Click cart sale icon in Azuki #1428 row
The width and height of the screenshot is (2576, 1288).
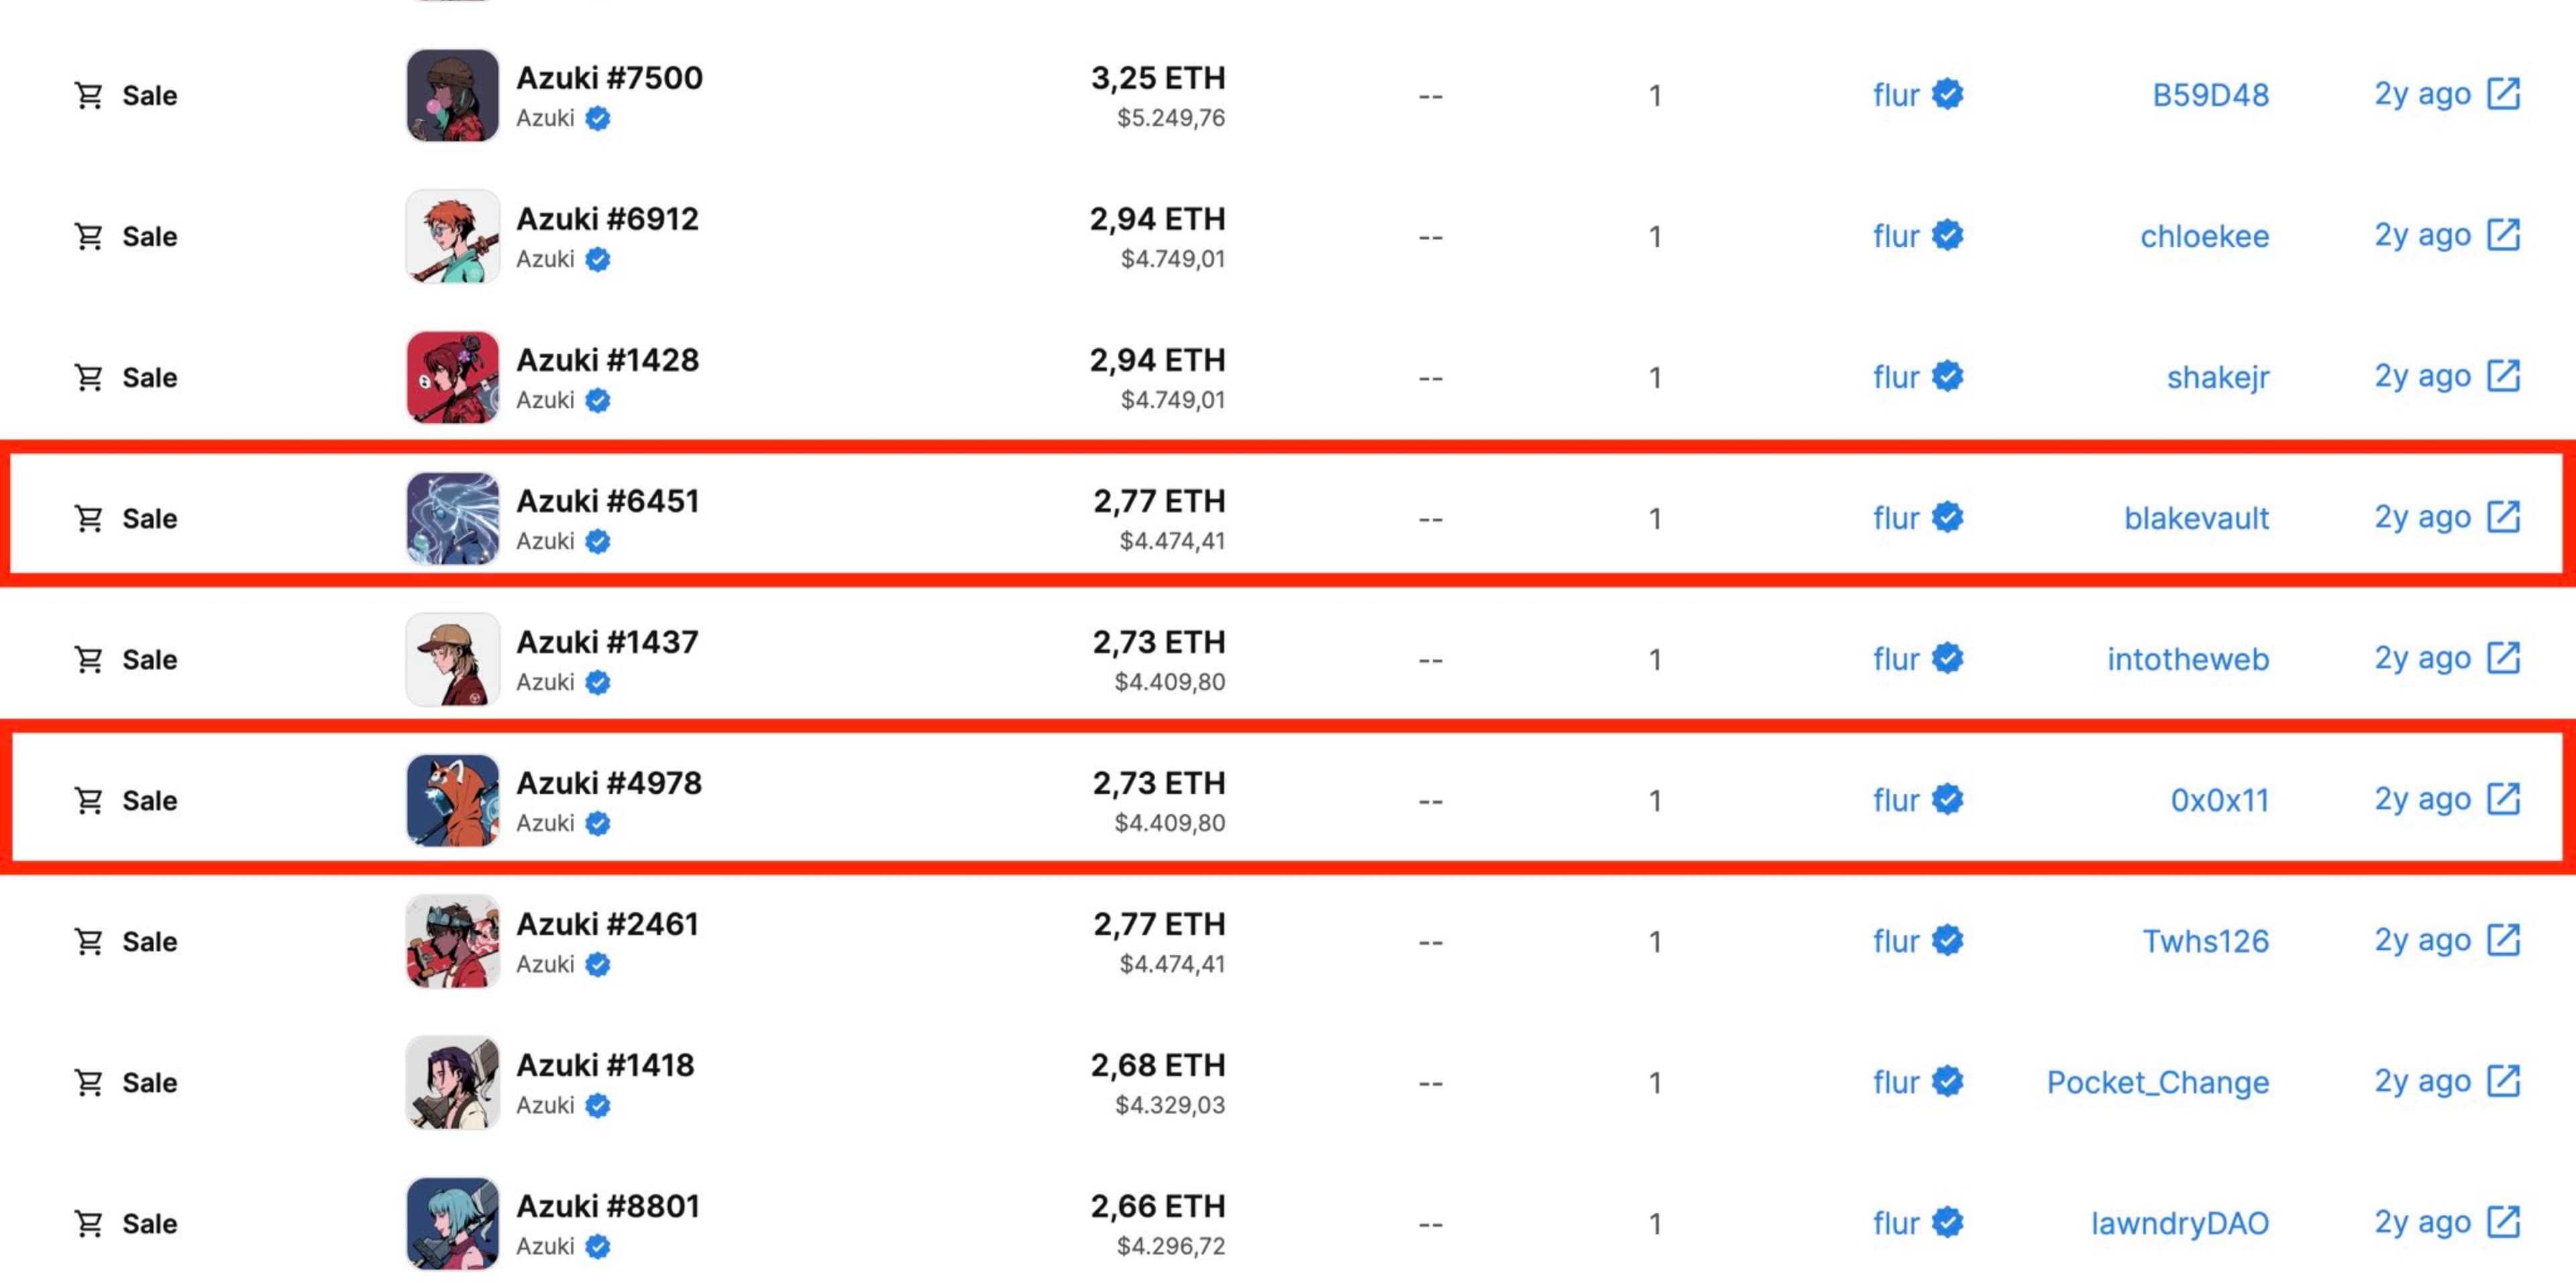[x=89, y=377]
